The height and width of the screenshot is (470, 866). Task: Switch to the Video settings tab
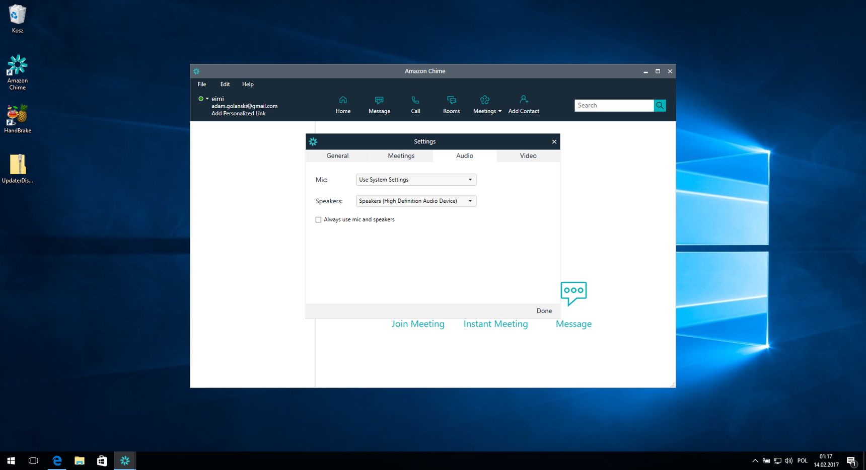click(x=528, y=156)
